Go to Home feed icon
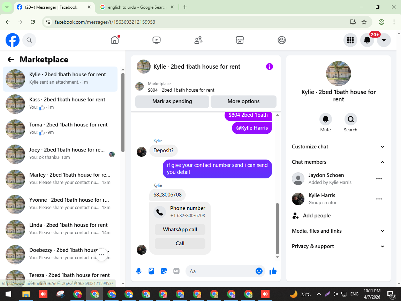This screenshot has height=301, width=401. pos(115,40)
